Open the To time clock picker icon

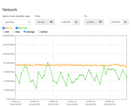point(125,22)
